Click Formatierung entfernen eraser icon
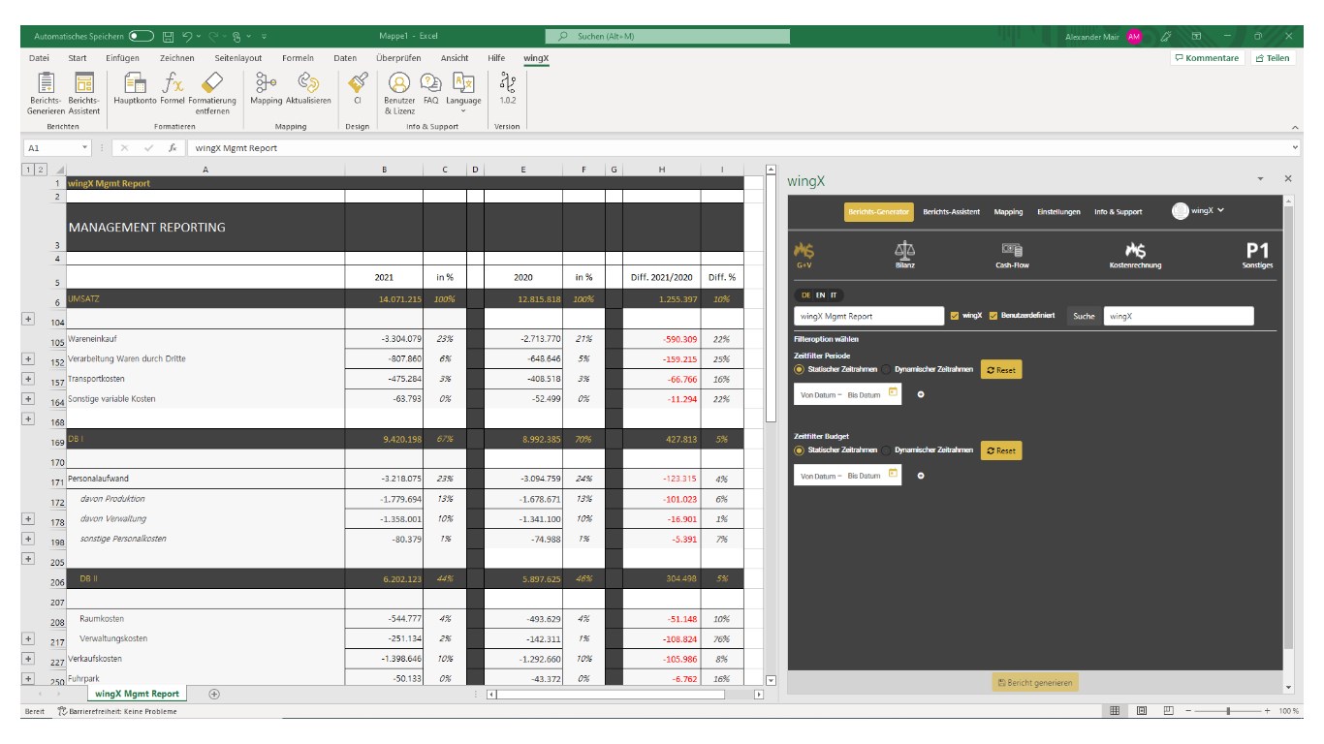Screen dimensions: 1324x744 pyautogui.click(x=211, y=83)
